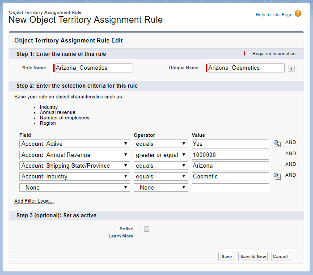Click the Unique Name info icon
Screen dimensions: 313x275
pyautogui.click(x=291, y=68)
